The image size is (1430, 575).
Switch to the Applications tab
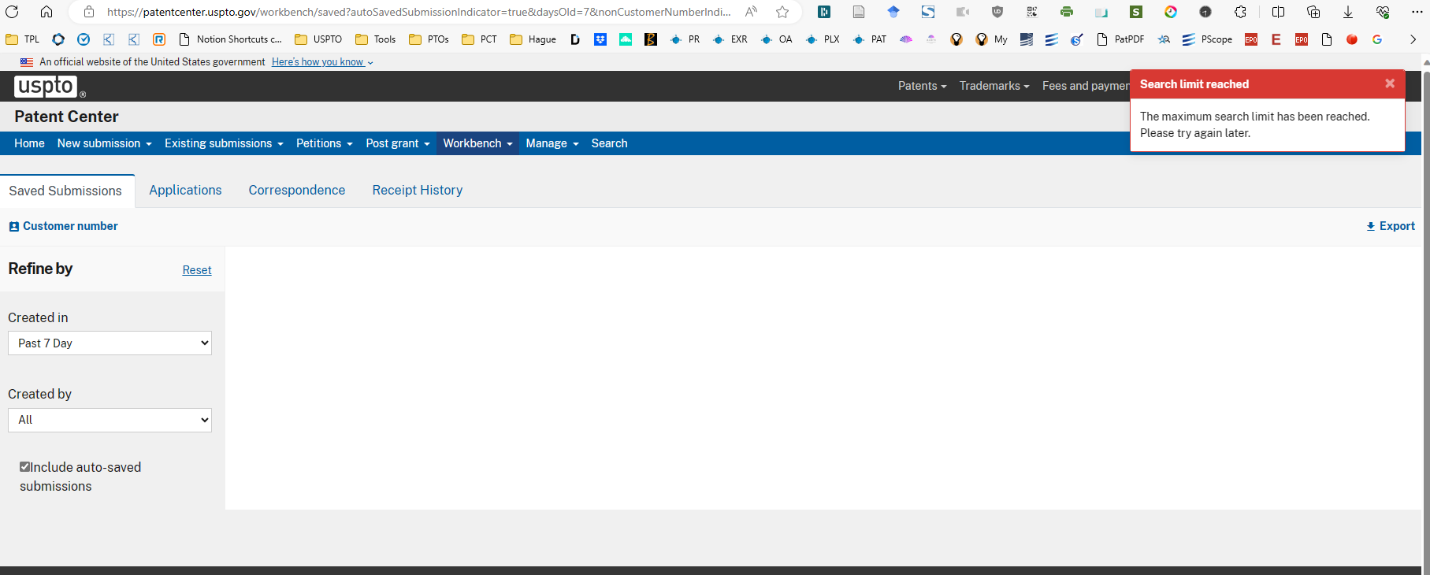(x=185, y=191)
